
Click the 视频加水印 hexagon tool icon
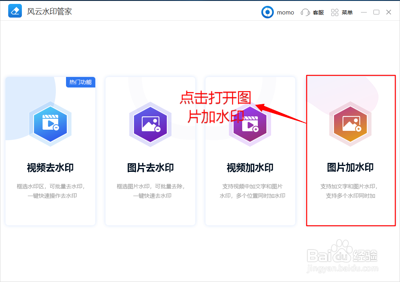click(x=250, y=124)
